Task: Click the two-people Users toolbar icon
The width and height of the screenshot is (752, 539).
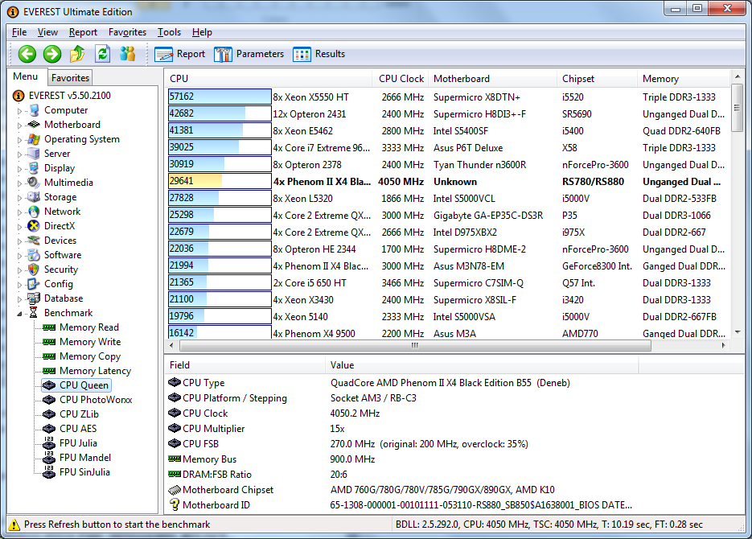Action: (x=127, y=54)
